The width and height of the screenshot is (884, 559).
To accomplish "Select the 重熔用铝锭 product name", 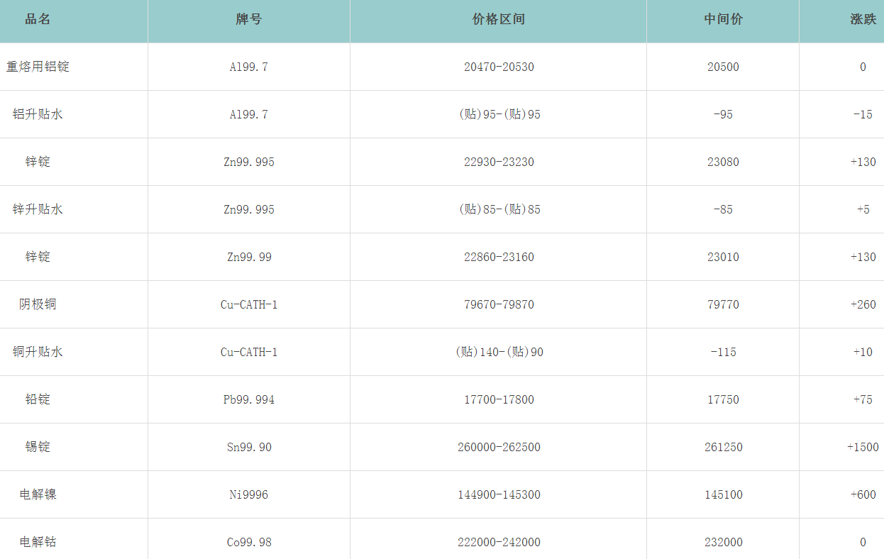I will pos(38,67).
